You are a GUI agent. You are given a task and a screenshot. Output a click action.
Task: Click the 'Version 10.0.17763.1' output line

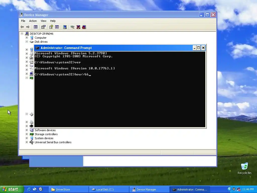pos(75,68)
